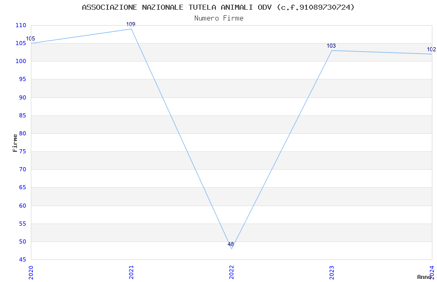Click the y-axis tick value 75

pos(23,151)
